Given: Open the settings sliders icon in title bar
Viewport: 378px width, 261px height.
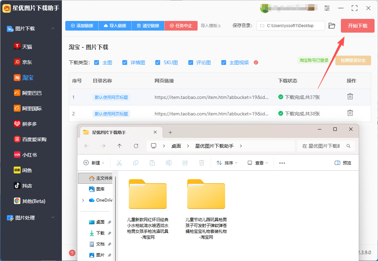Looking at the screenshot, I should [327, 8].
